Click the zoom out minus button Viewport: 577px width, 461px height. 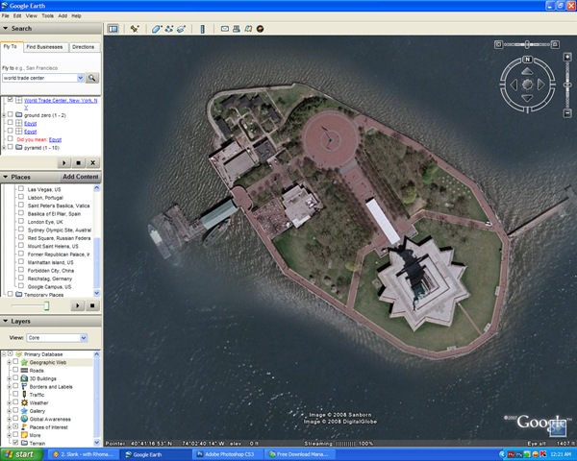(x=567, y=113)
